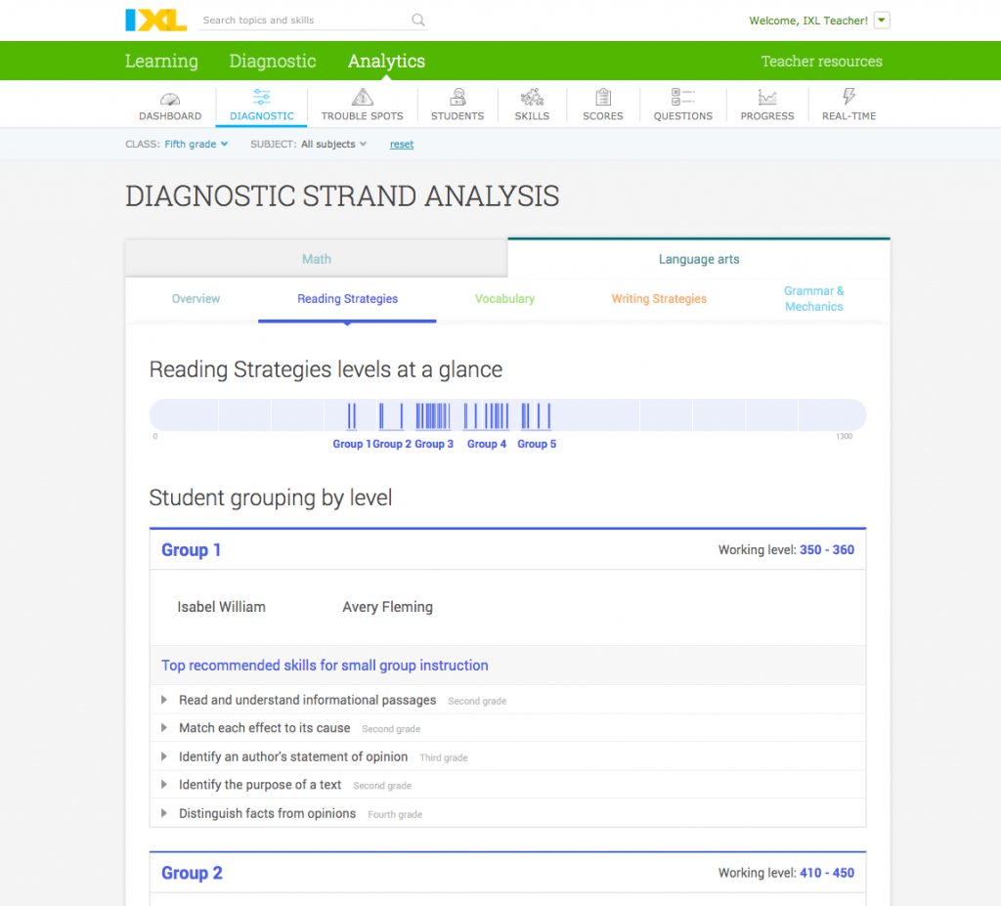View the Questions analytics section
This screenshot has width=1001, height=906.
(682, 104)
